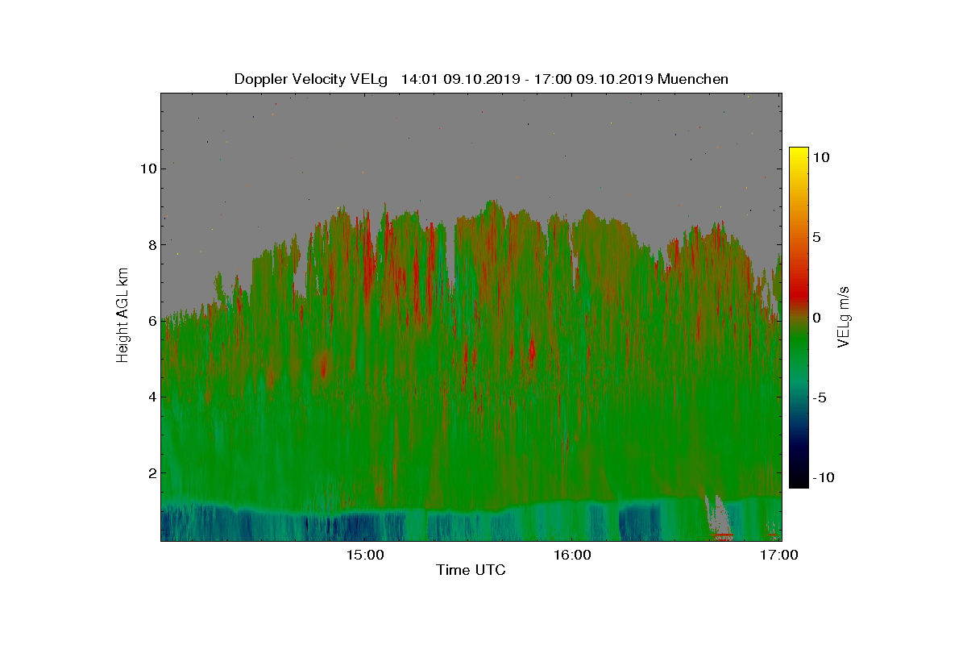Click the colorbar label 0
This screenshot has width=967, height=645.
(816, 318)
